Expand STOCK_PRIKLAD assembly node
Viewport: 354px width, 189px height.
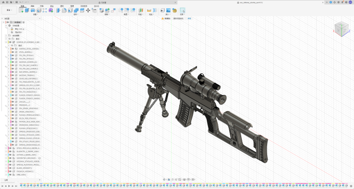(x=6, y=148)
